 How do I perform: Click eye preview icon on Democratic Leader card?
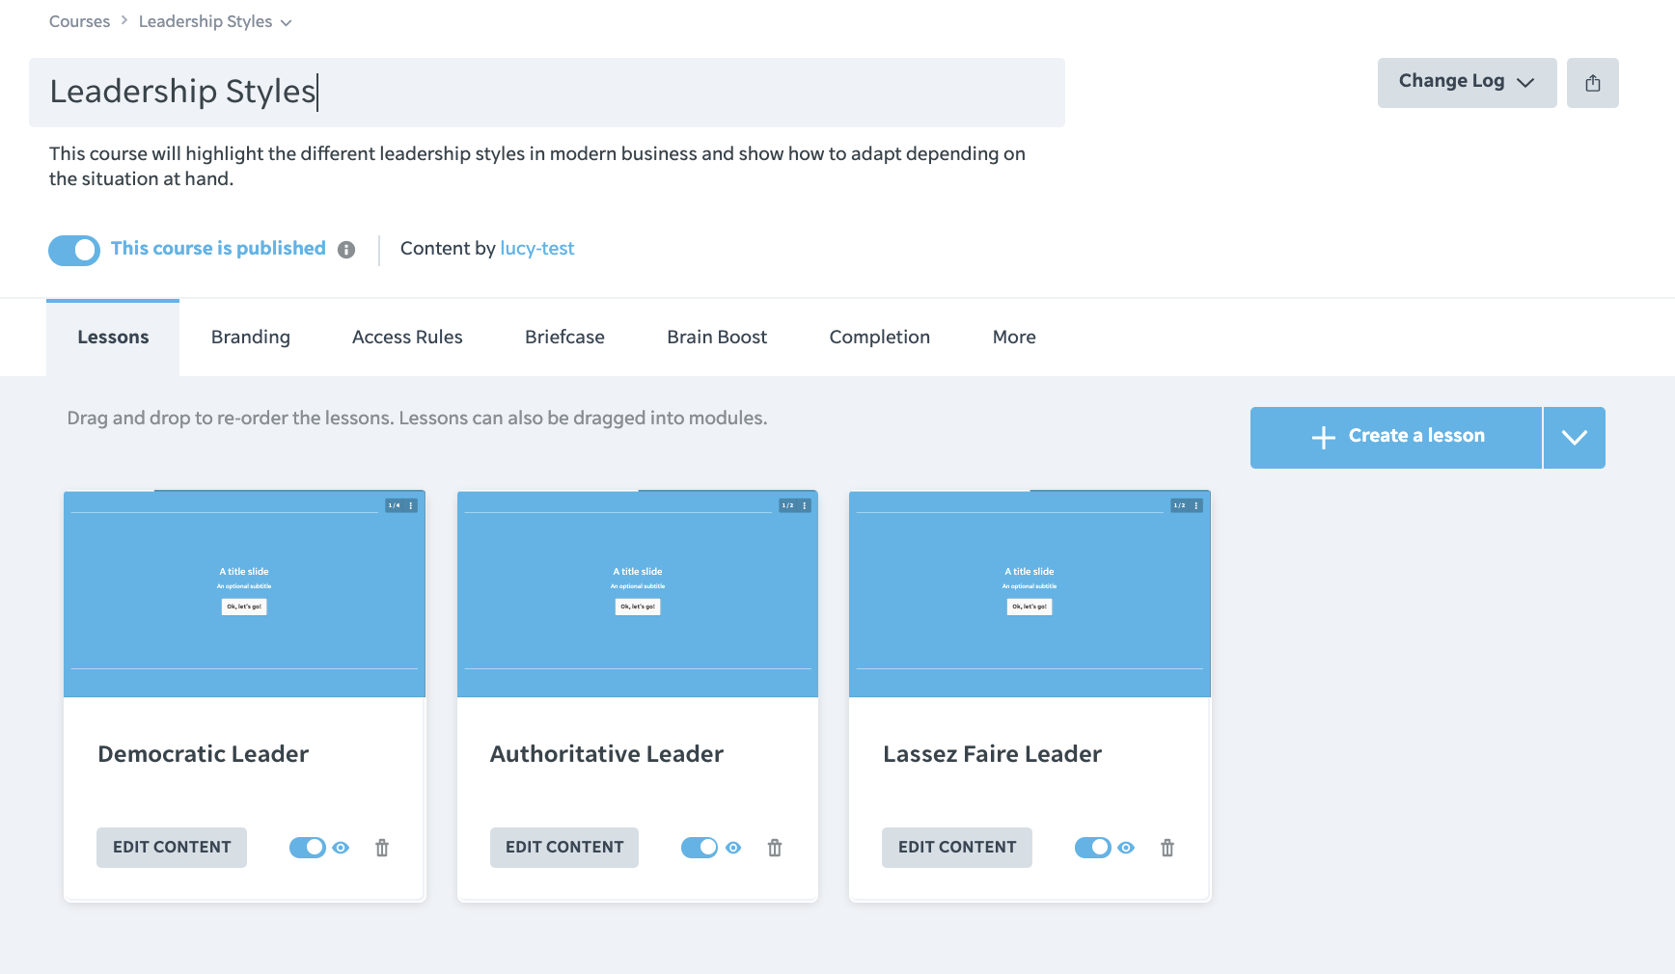click(x=341, y=848)
